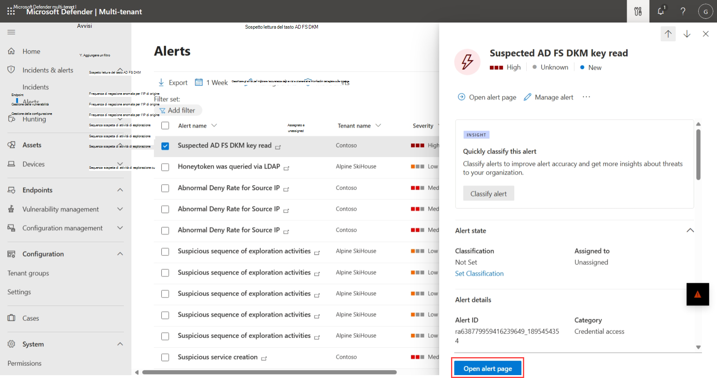The image size is (717, 378).
Task: Collapse navigation with the hamburger icon
Action: 11,32
